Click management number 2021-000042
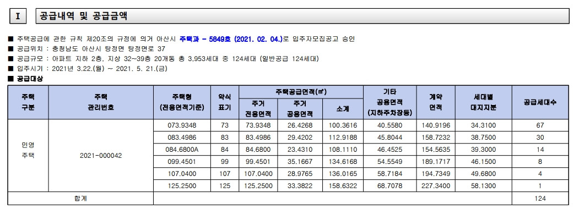The image size is (579, 209). (x=101, y=156)
